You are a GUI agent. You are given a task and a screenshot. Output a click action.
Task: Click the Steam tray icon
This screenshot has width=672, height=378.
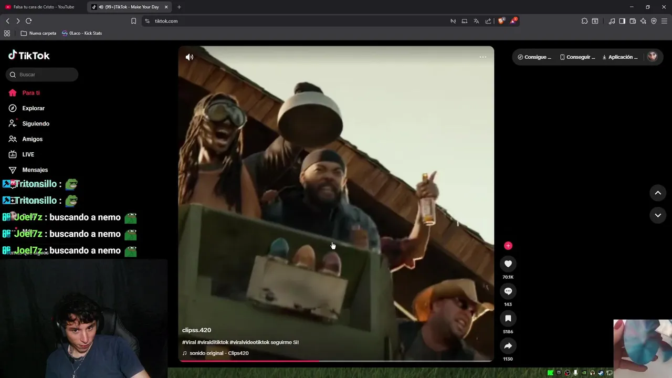coord(601,373)
